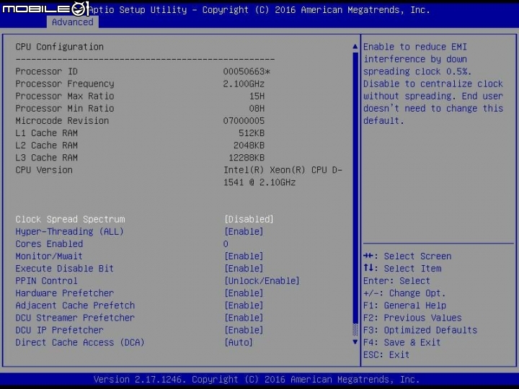Viewport: 519px width, 389px height.
Task: Select Monitor/Mwait setting
Action: click(49, 256)
